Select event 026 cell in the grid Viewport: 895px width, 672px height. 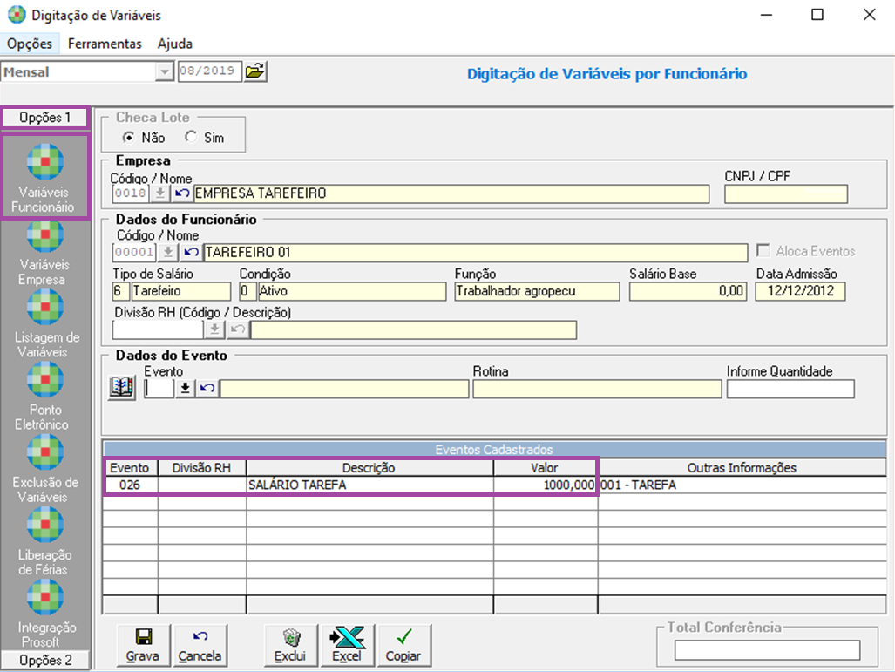[130, 485]
